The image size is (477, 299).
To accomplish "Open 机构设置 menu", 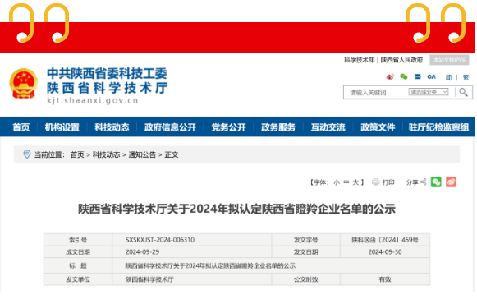I will [62, 127].
